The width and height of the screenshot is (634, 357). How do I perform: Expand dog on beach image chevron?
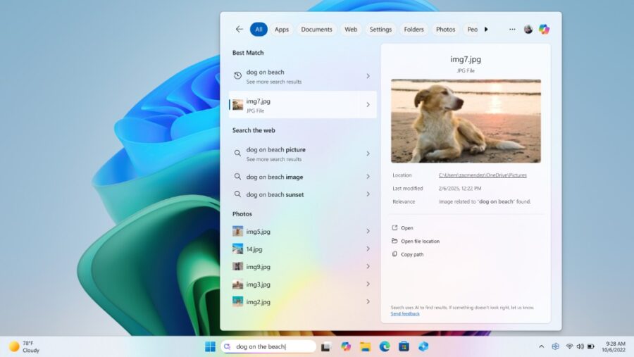(368, 177)
